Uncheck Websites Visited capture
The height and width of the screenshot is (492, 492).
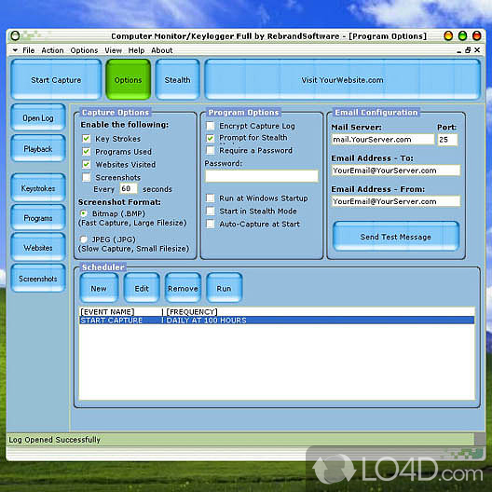pyautogui.click(x=87, y=164)
